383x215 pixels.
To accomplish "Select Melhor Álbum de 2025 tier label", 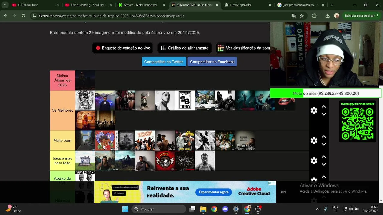I will point(63,80).
